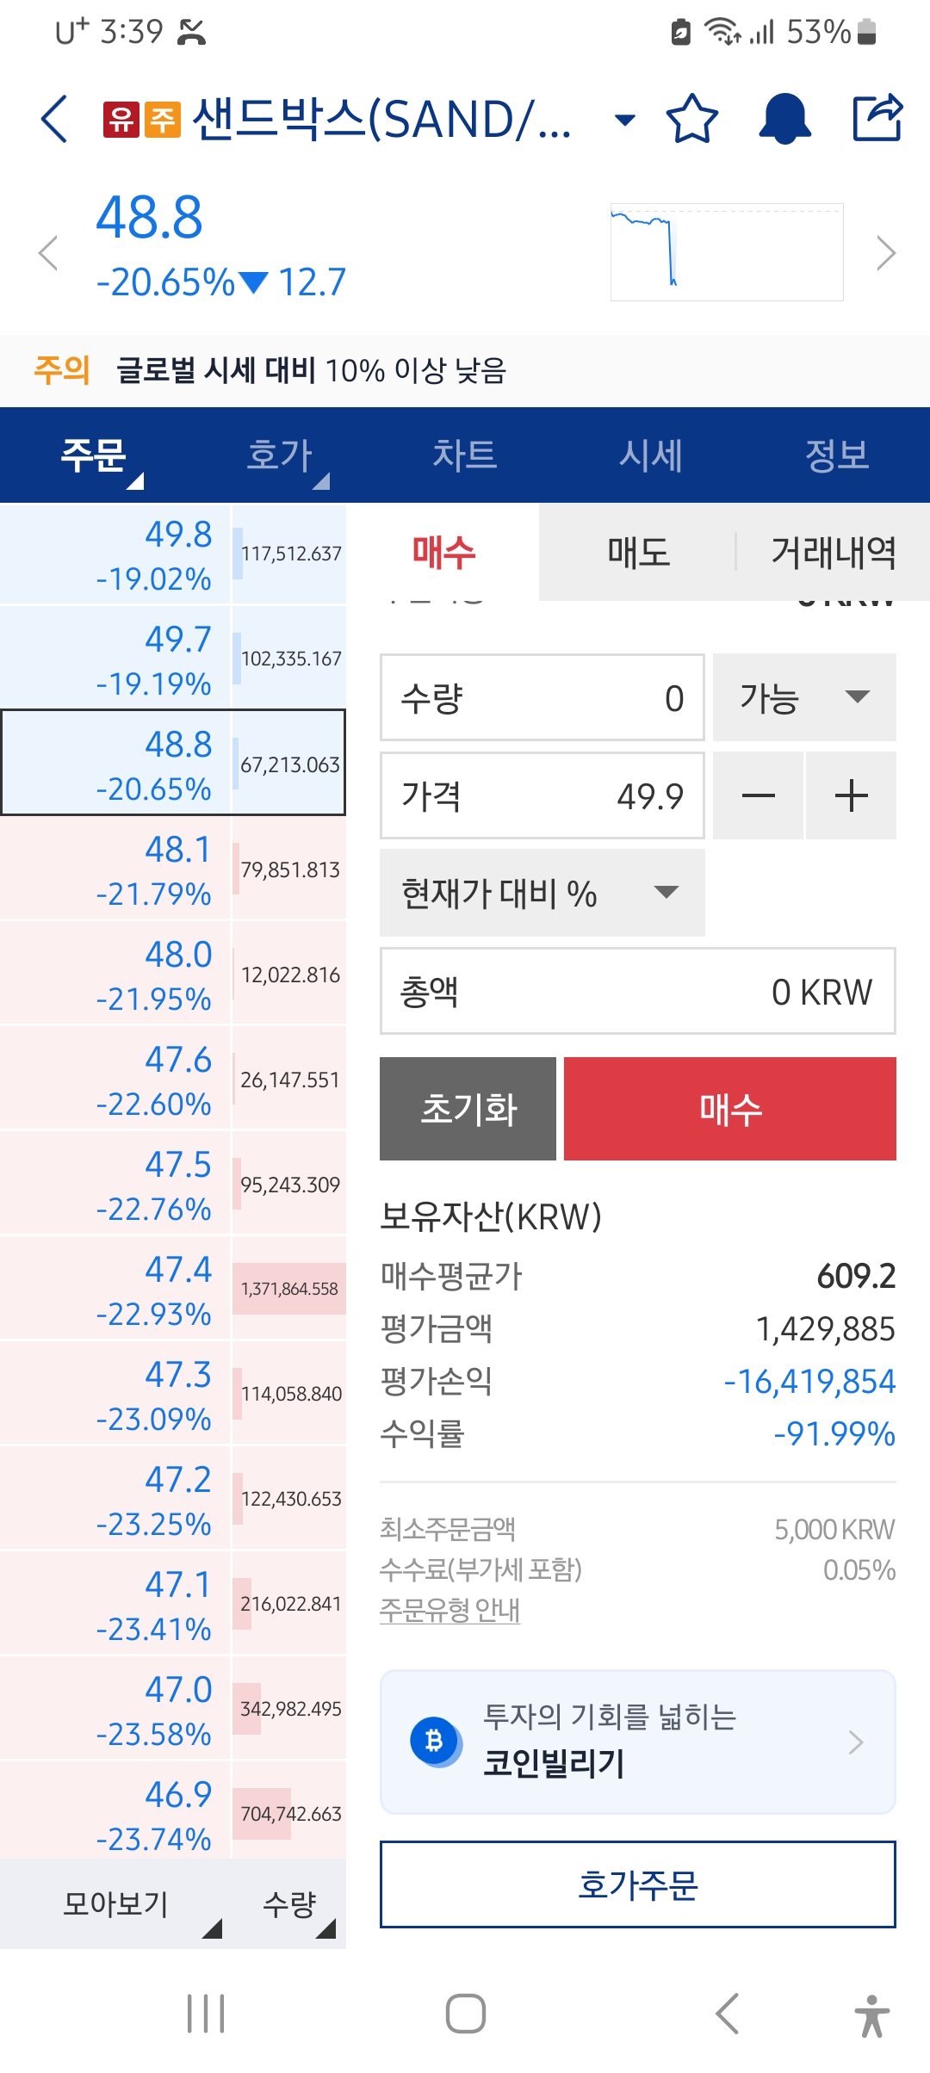Go to previous coin with left chevron

coord(48,253)
